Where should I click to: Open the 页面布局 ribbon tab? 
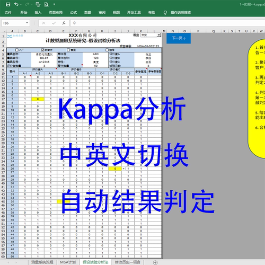click(x=56, y=13)
